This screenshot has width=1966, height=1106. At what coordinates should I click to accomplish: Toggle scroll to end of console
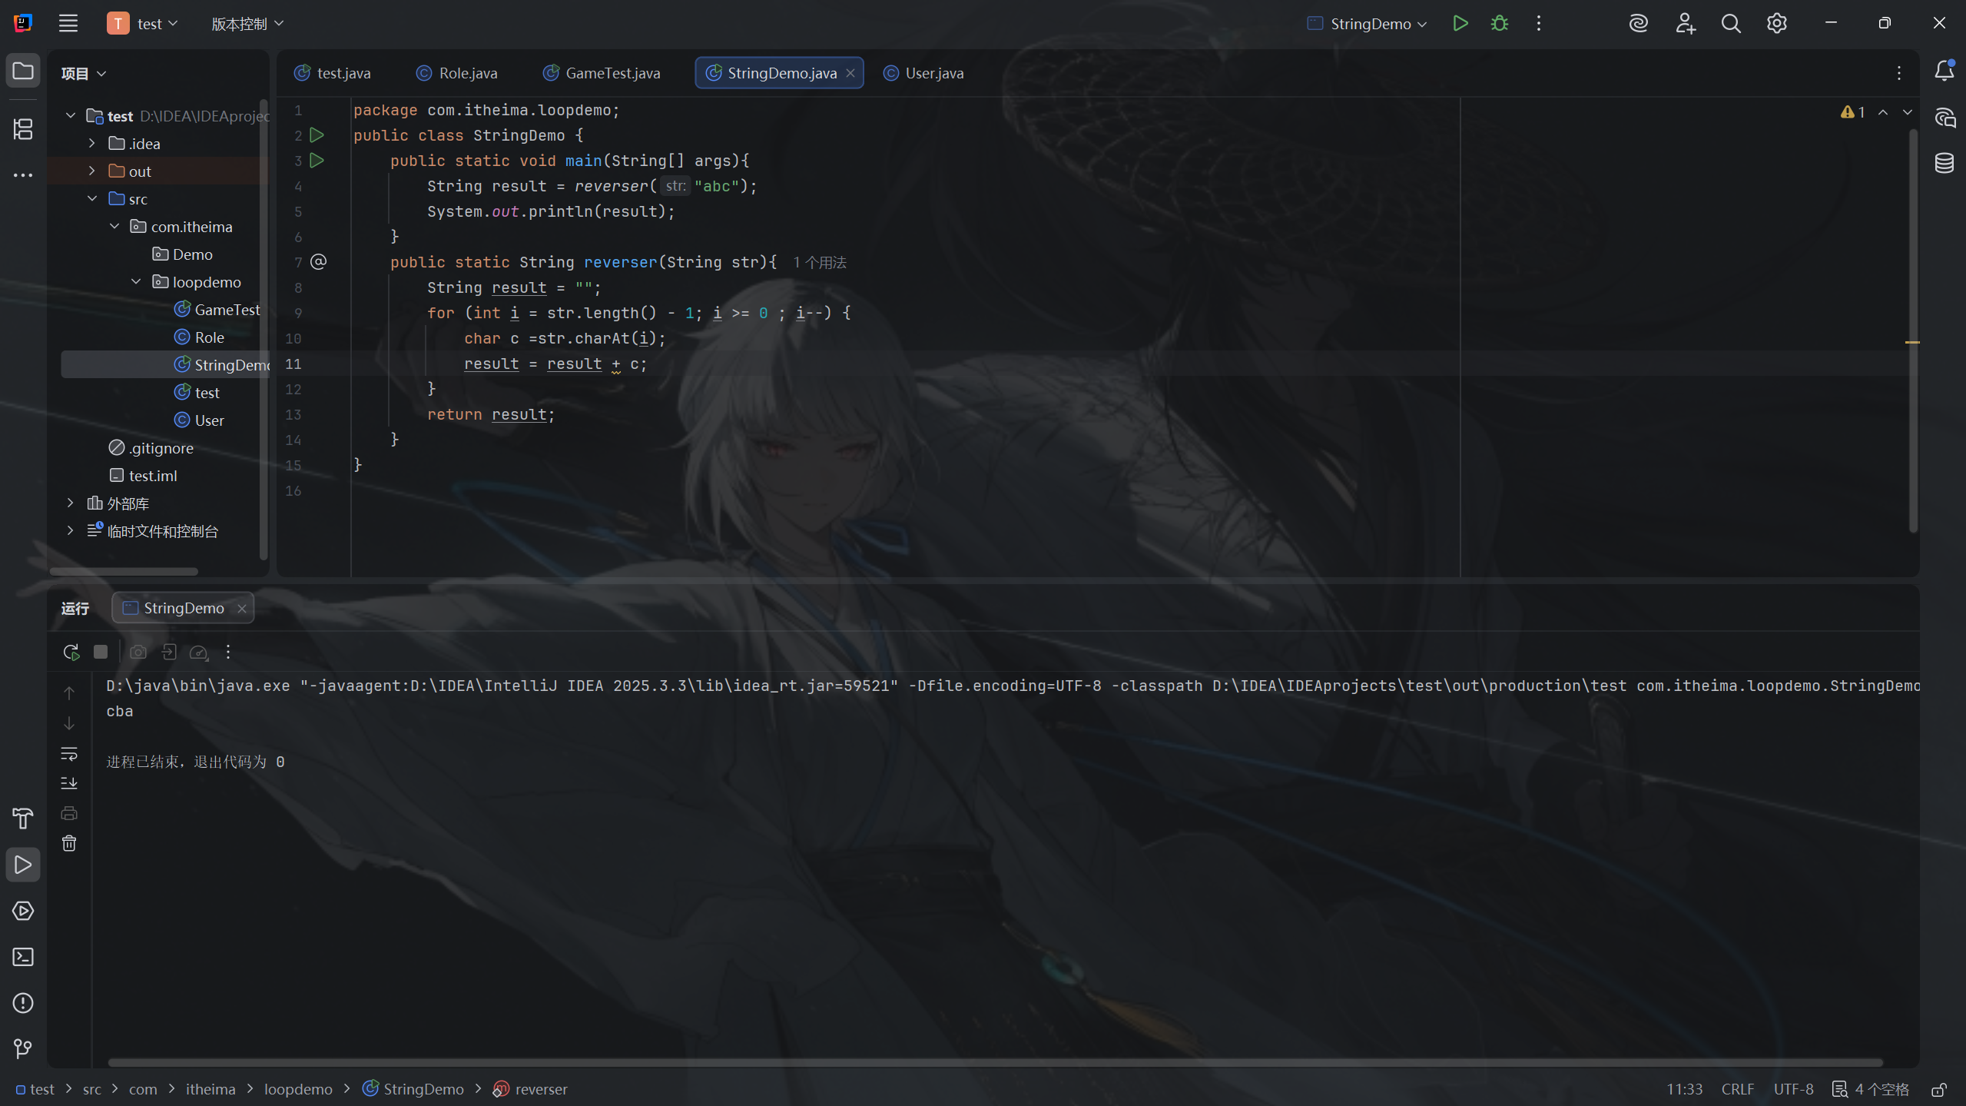pyautogui.click(x=69, y=783)
